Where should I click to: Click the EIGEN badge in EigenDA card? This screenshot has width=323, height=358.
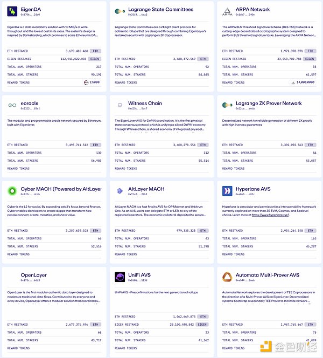pyautogui.click(x=95, y=58)
